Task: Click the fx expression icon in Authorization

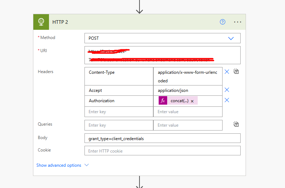Action: click(163, 101)
